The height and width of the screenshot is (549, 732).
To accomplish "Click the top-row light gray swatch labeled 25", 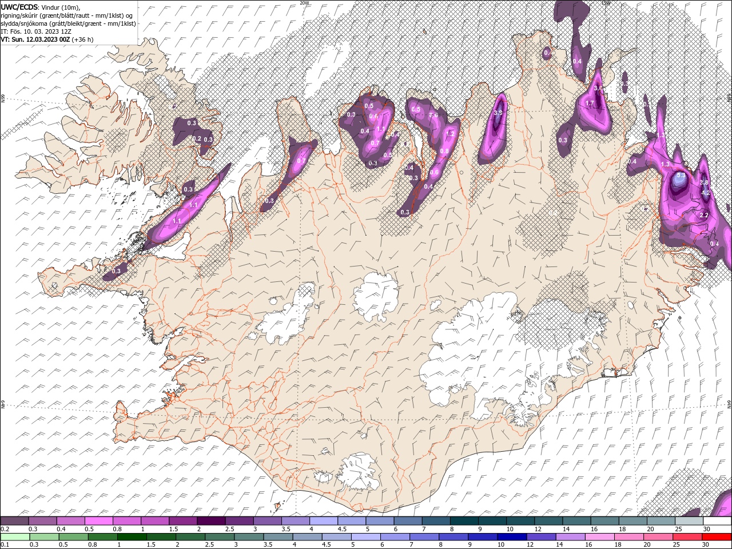I will [689, 521].
